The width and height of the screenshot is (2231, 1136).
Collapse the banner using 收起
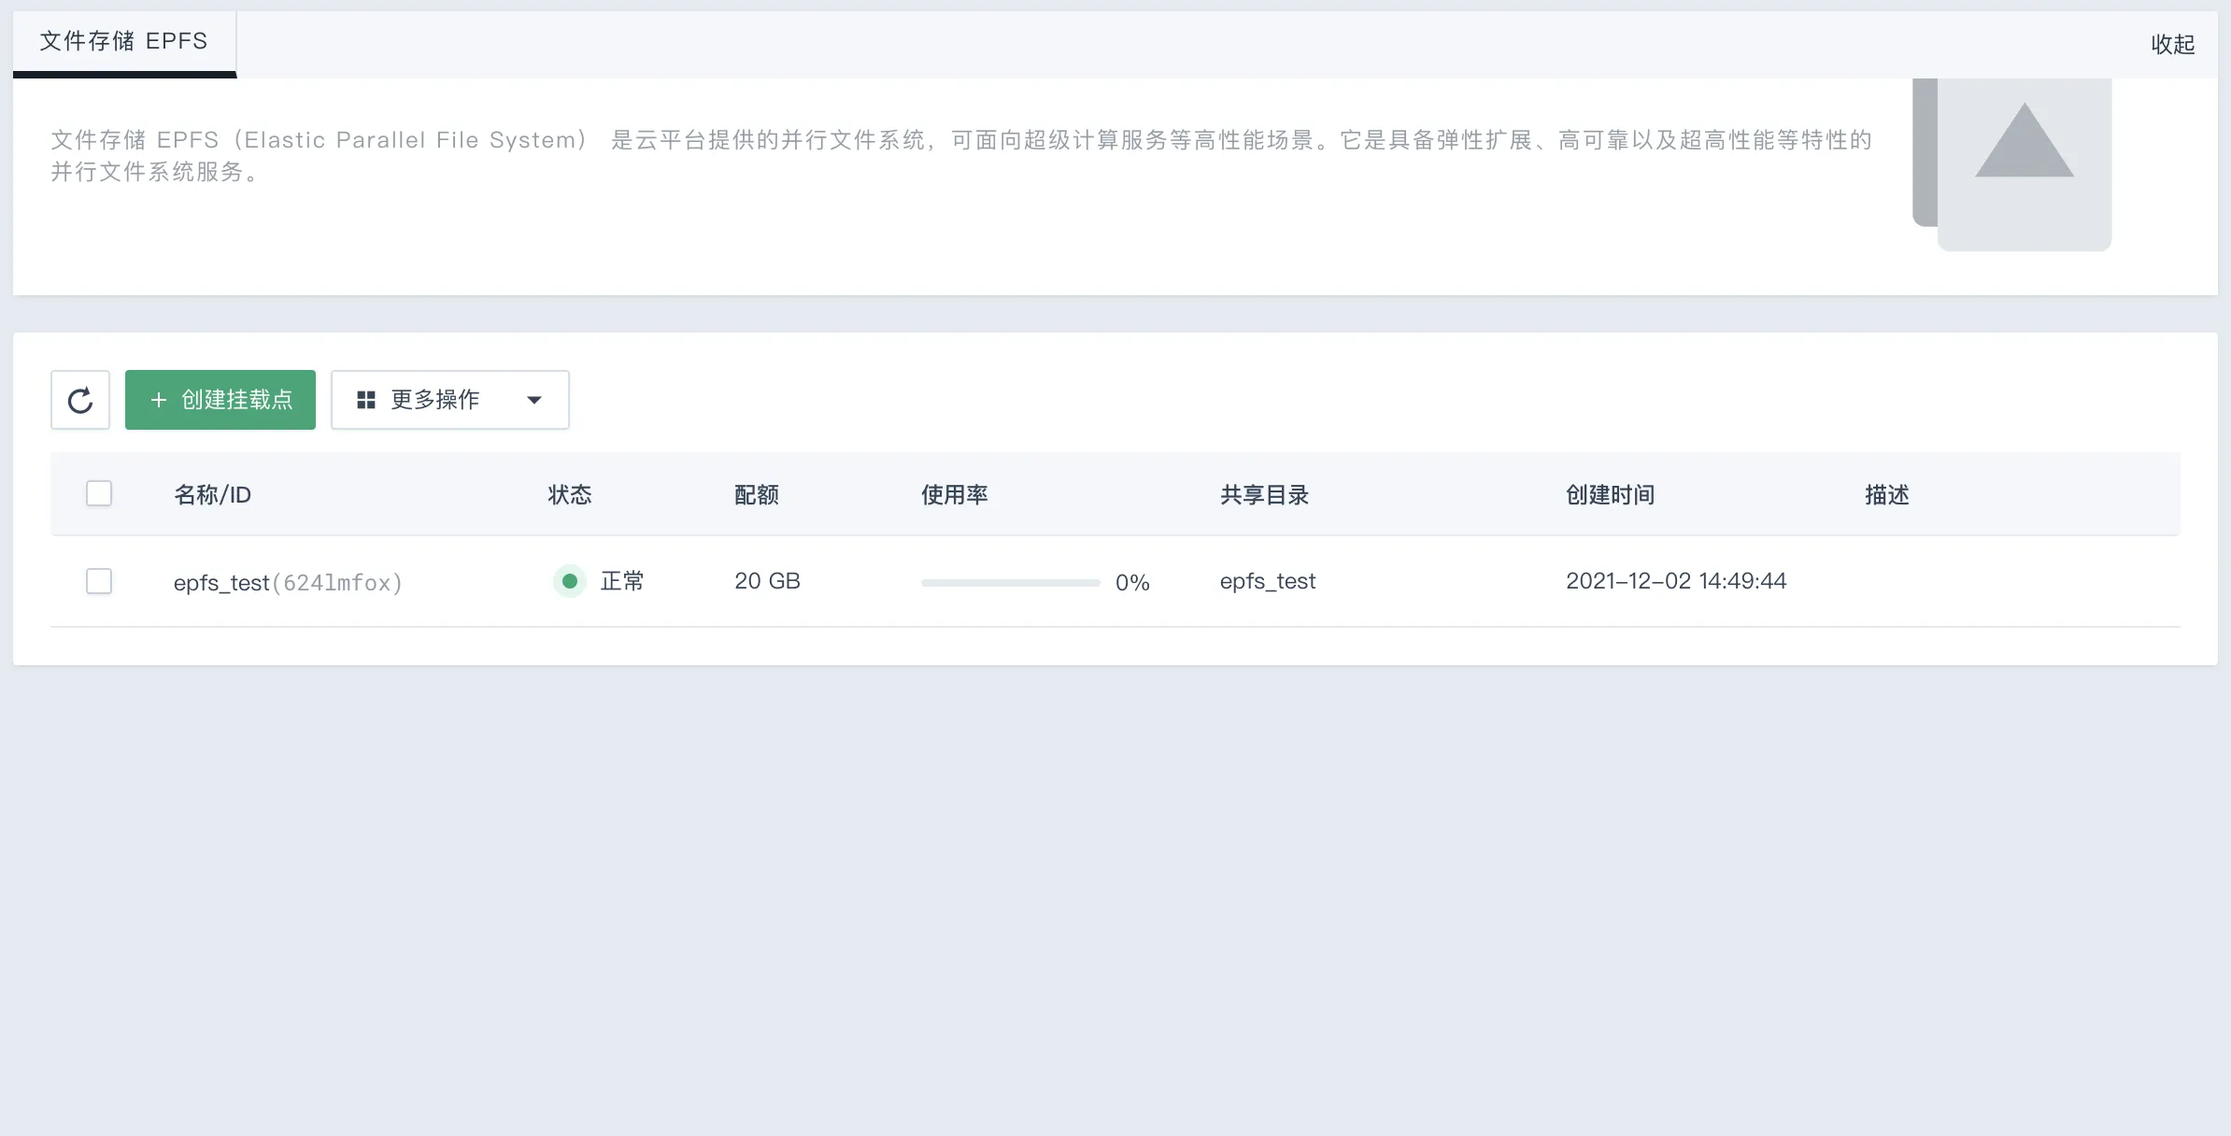point(2172,44)
